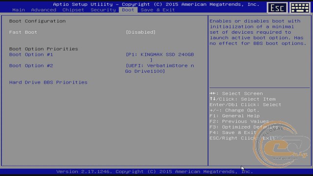Click the F1: General Help hint
This screenshot has width=313, height=176.
coord(235,116)
